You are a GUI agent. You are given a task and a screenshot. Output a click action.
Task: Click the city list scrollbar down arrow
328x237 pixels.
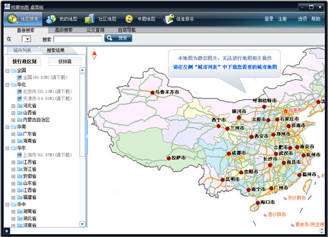[x=83, y=224]
